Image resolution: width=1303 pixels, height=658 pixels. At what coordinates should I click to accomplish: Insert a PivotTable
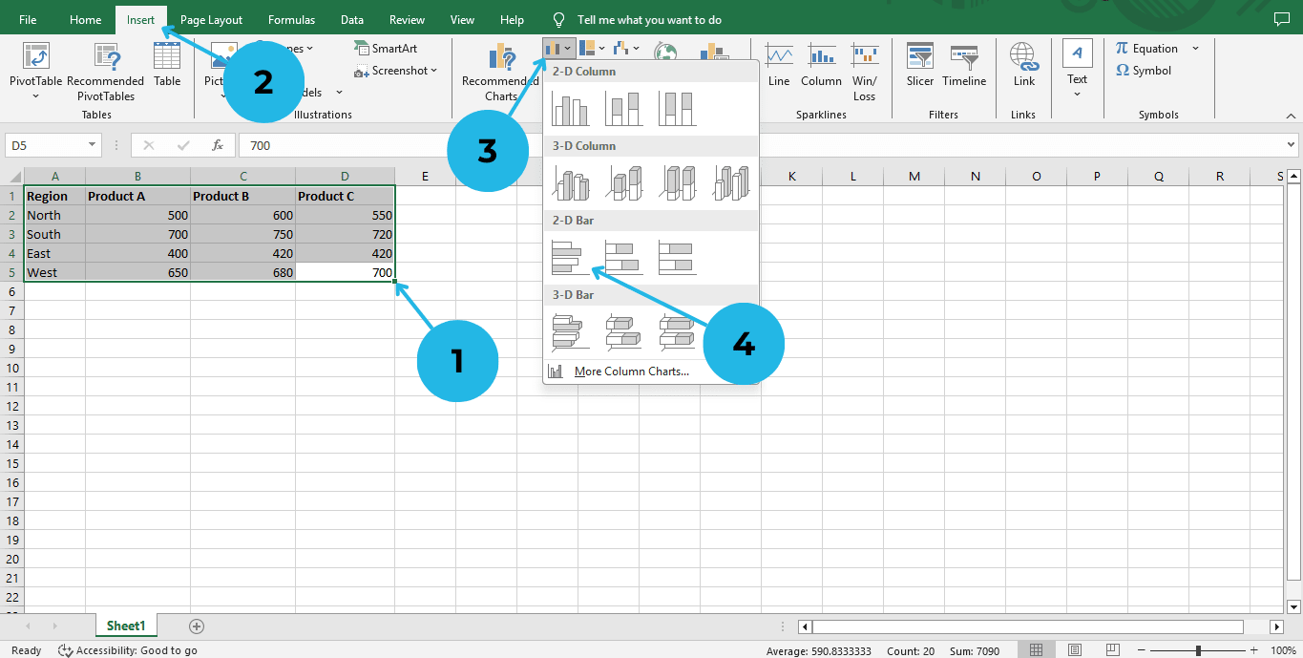[35, 69]
